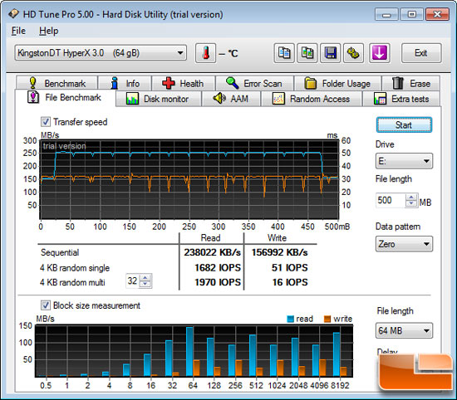Switch to the Erase tab

[x=411, y=83]
